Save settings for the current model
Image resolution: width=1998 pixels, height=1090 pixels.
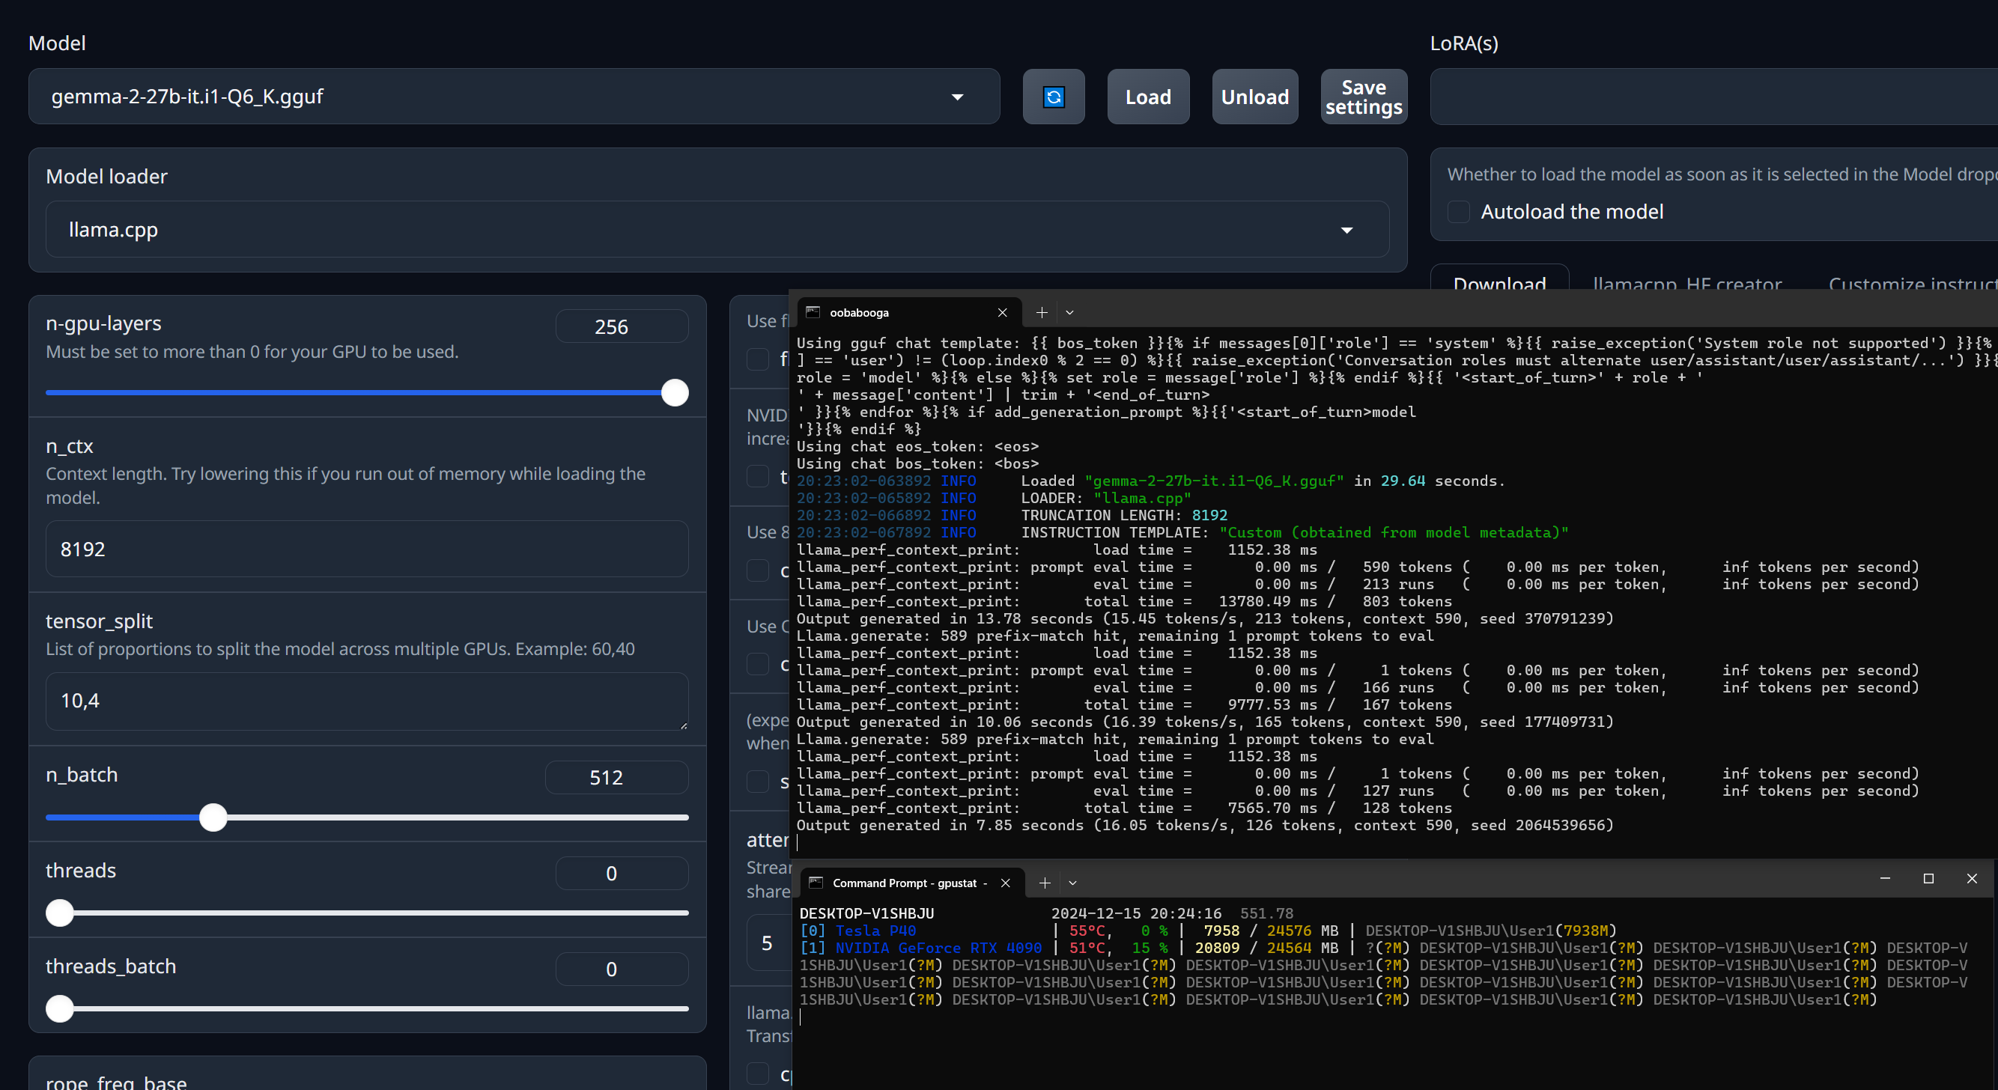1364,97
